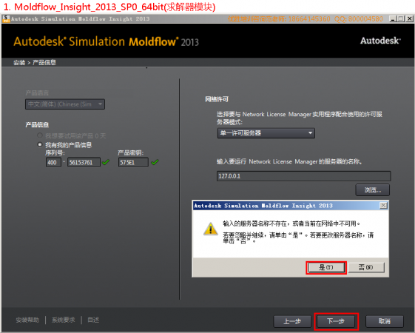Click the green checkmark next to product key
The width and height of the screenshot is (415, 333).
coord(155,162)
